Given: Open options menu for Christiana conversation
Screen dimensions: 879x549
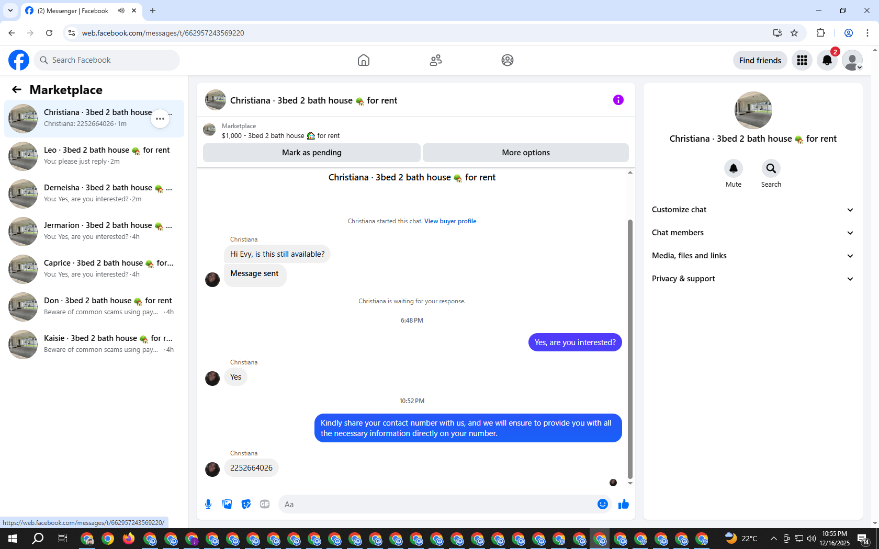Looking at the screenshot, I should click(x=160, y=119).
